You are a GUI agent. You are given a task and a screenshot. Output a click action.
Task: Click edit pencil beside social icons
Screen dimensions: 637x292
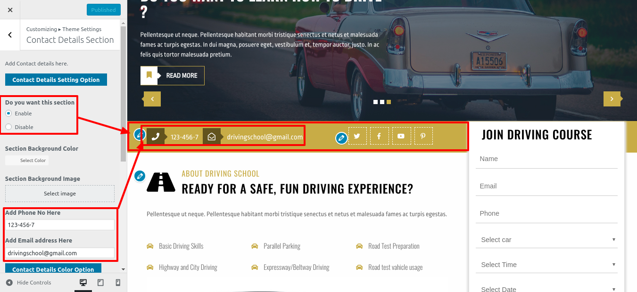(x=341, y=138)
